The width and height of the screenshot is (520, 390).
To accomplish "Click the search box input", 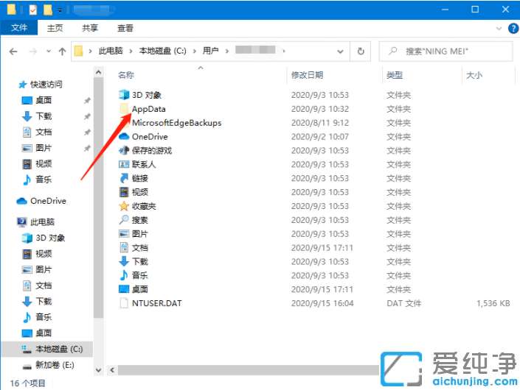I will point(446,52).
